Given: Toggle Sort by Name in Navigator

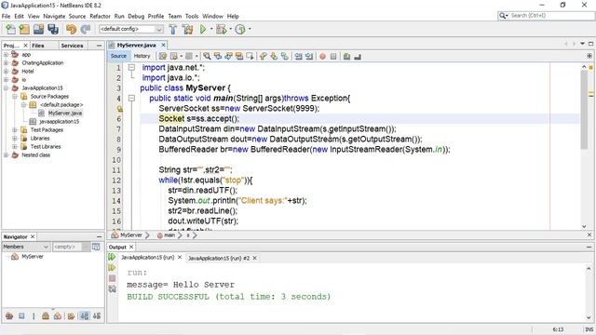Looking at the screenshot, I should click(85, 316).
